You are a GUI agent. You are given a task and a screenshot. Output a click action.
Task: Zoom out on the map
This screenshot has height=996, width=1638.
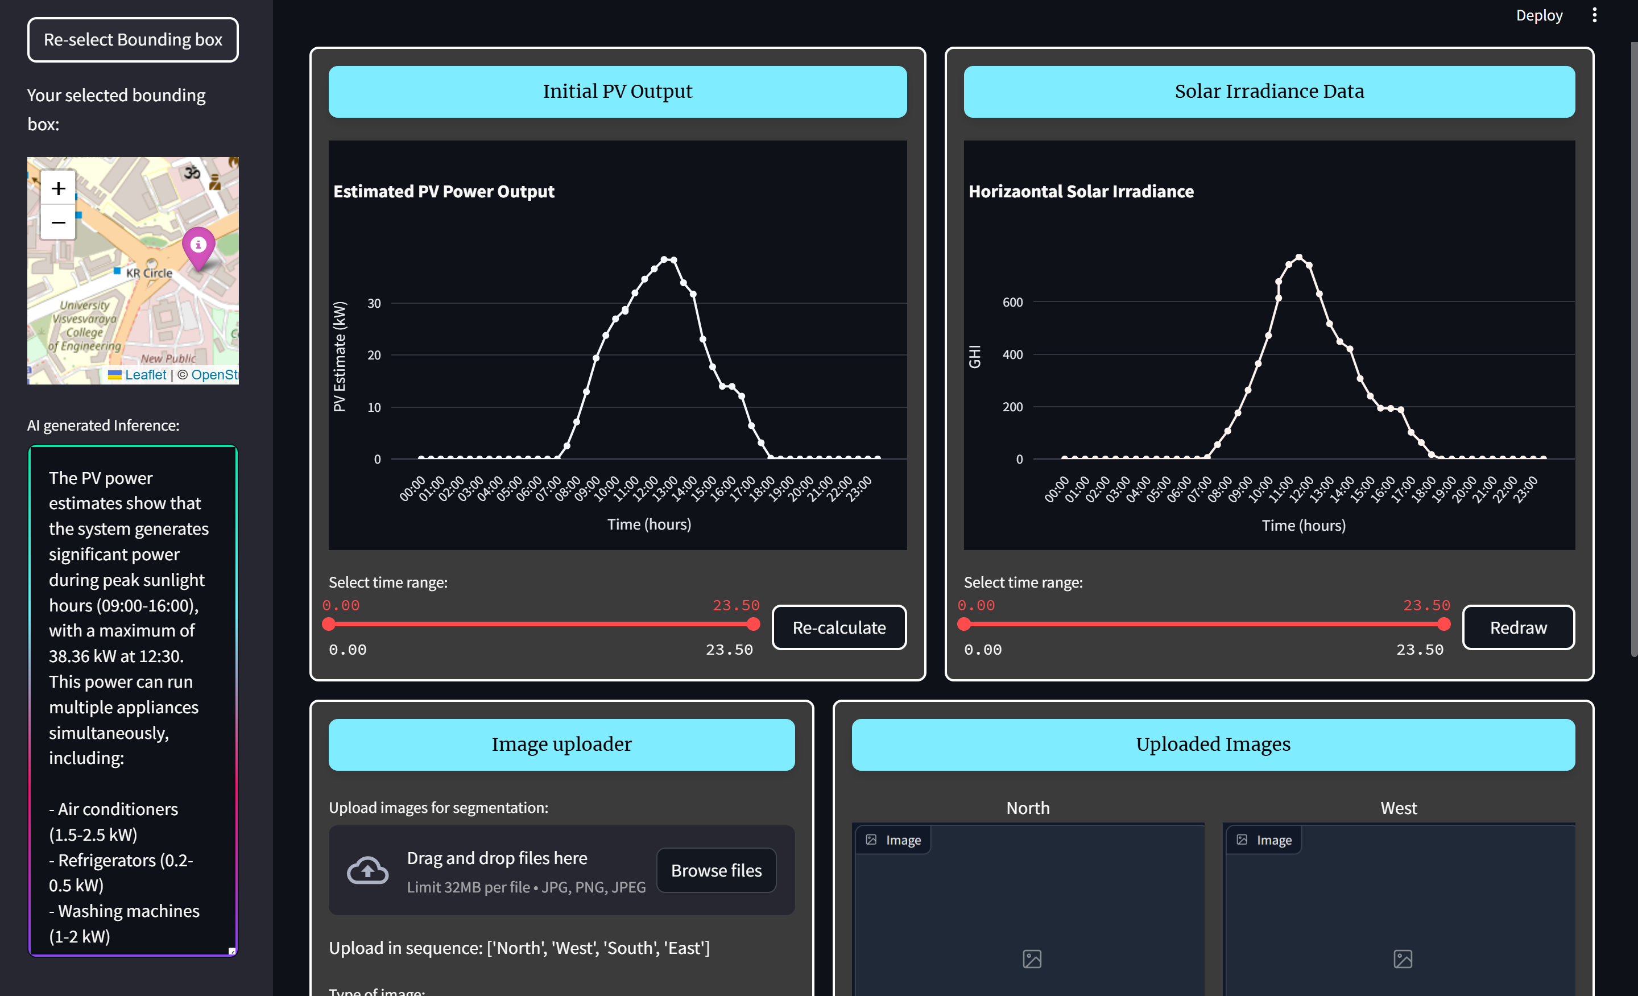pyautogui.click(x=59, y=222)
